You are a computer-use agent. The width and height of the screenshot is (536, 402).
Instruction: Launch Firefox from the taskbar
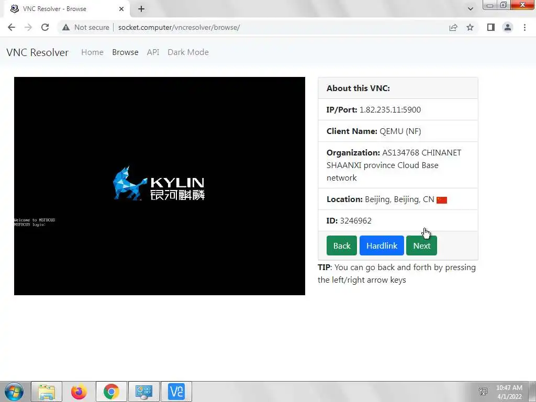click(x=79, y=392)
